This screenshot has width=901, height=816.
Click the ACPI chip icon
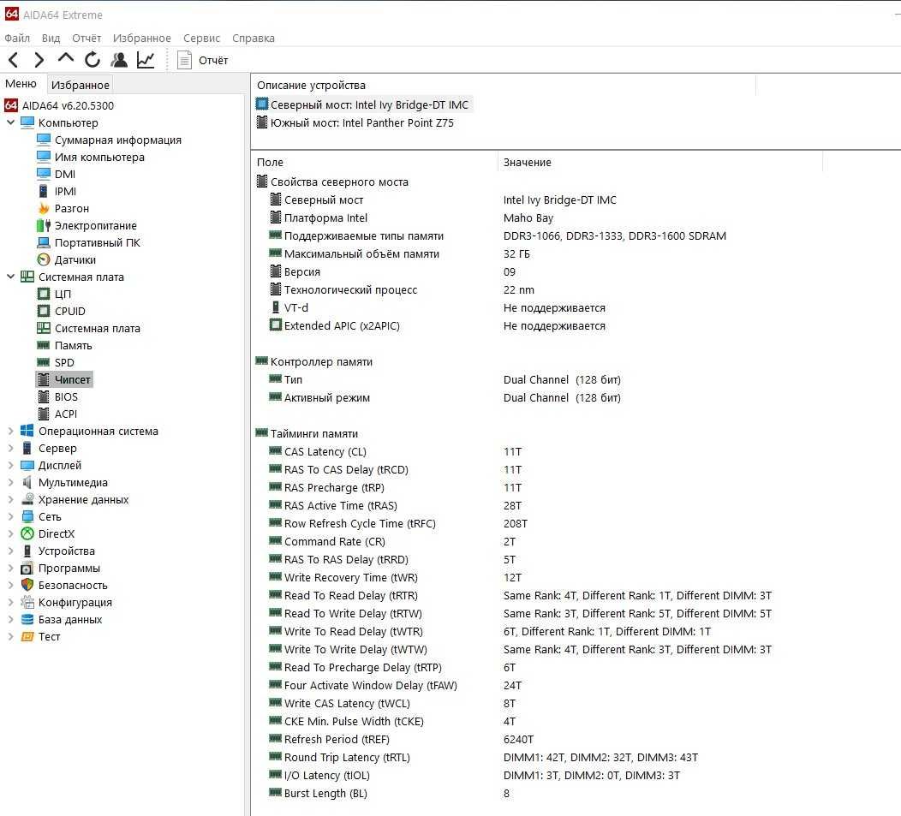44,414
